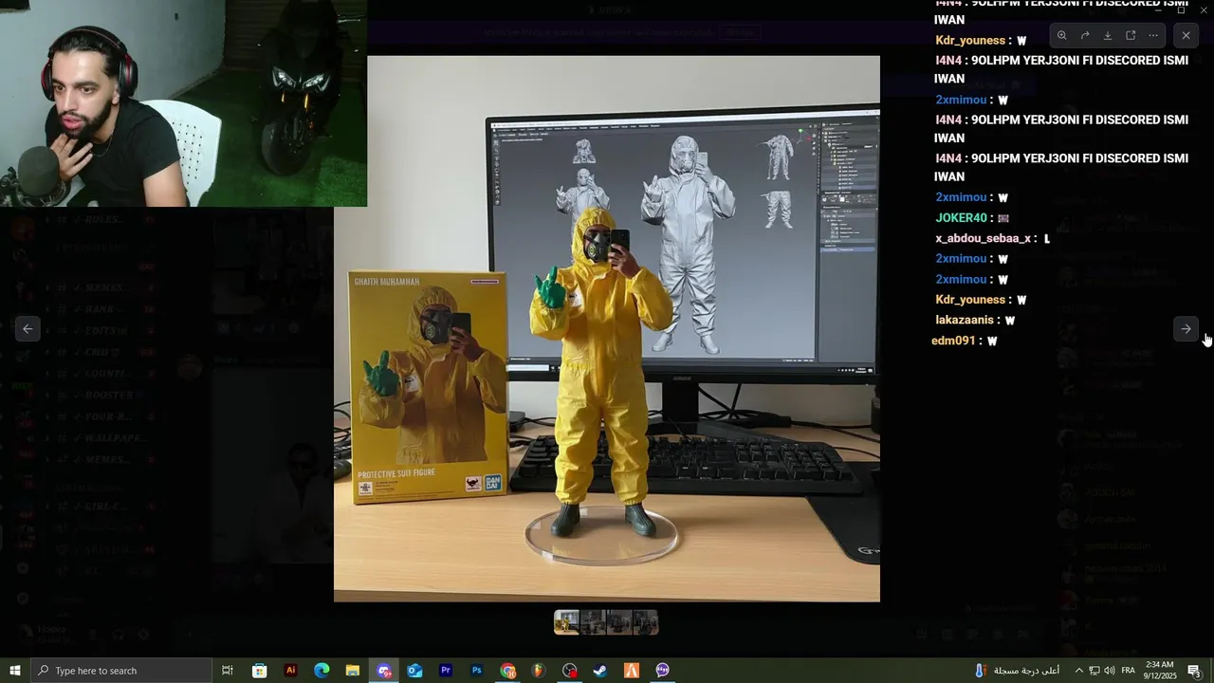Click chat username x_abdou_sebaa_x

click(983, 239)
